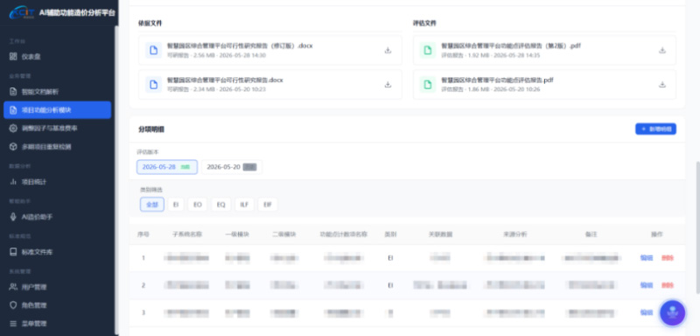Click the bar chart icon for 项目统计

coord(13,182)
